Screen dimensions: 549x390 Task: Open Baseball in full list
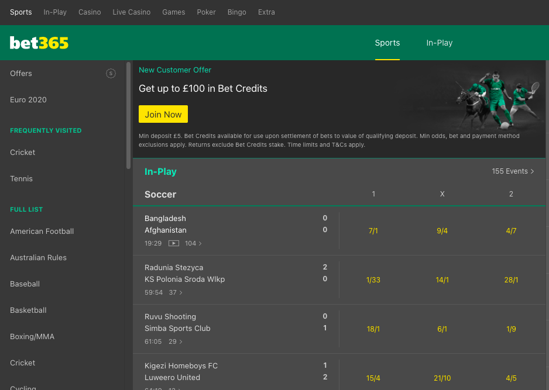click(x=25, y=284)
